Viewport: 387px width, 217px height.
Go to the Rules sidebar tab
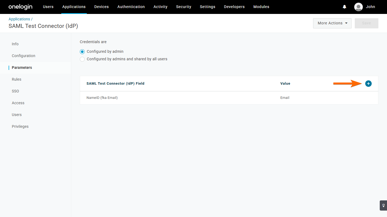pyautogui.click(x=16, y=79)
